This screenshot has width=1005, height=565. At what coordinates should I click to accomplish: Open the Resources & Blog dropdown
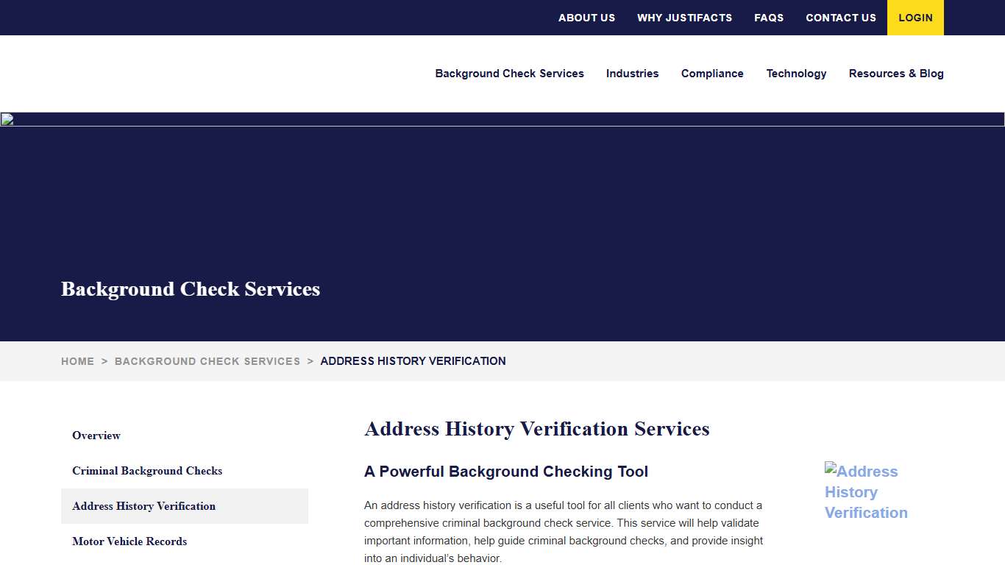896,74
